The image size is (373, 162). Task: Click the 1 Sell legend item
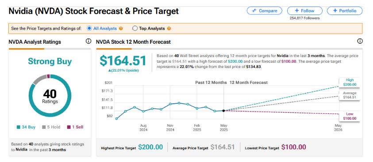coord(75,127)
